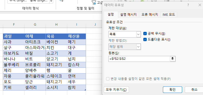The height and width of the screenshot is (95, 203).
Task: Click the 바나나 cell
Action: [x=14, y=59]
